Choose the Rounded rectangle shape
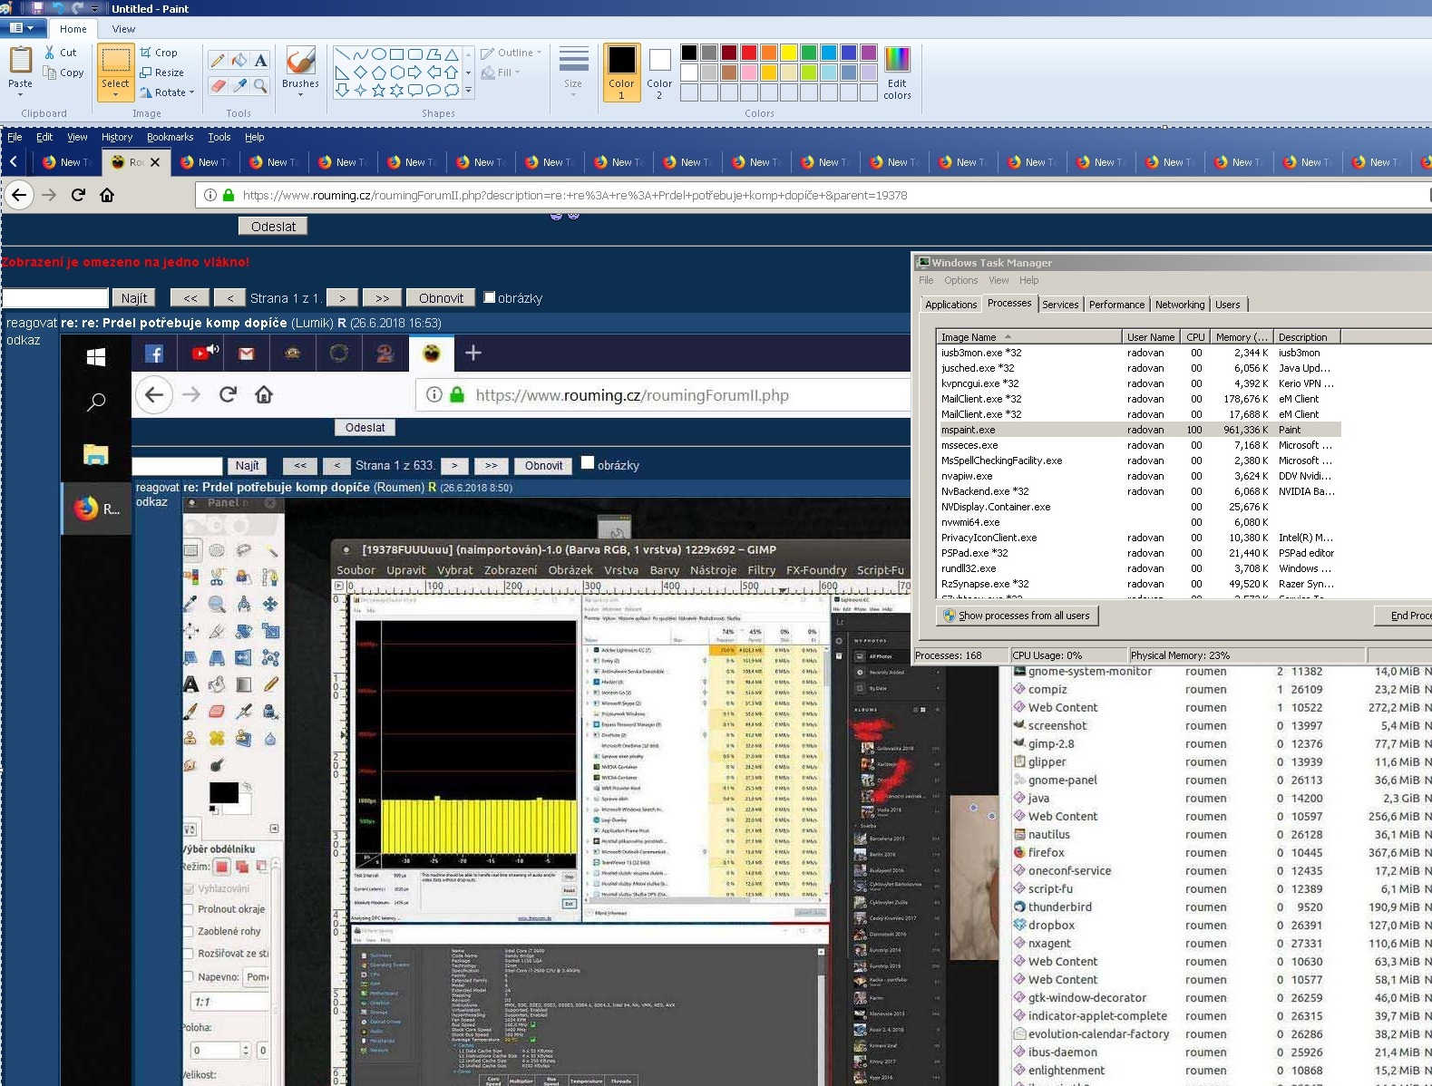Image resolution: width=1432 pixels, height=1086 pixels. (415, 54)
